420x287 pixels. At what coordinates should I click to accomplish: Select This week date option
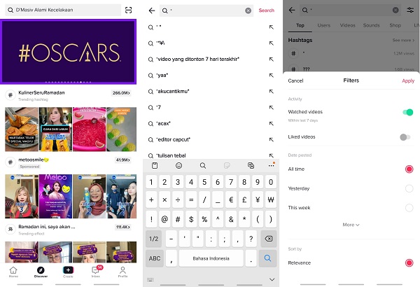click(409, 208)
